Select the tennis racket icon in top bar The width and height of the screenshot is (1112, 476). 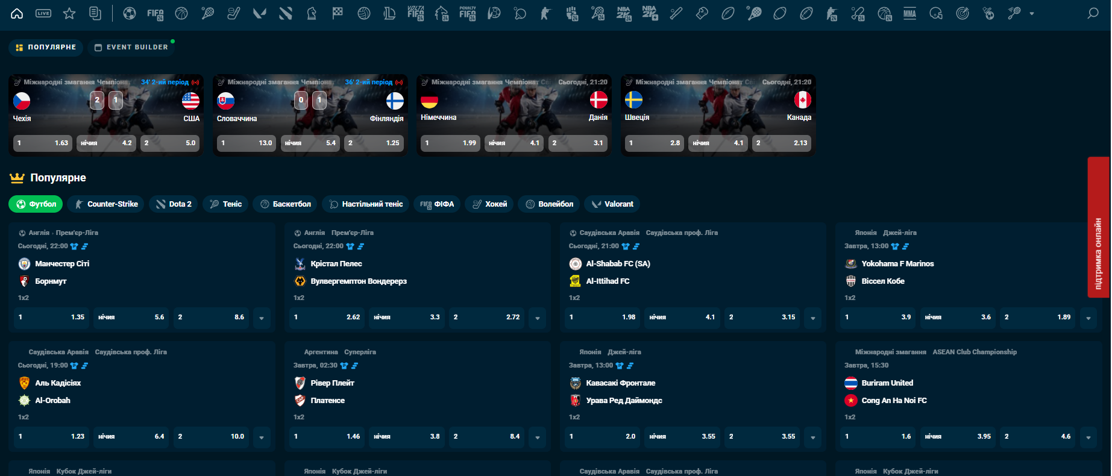click(x=207, y=13)
